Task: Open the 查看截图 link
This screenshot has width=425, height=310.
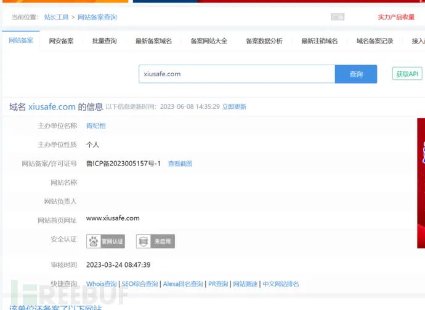Action: pyautogui.click(x=180, y=164)
